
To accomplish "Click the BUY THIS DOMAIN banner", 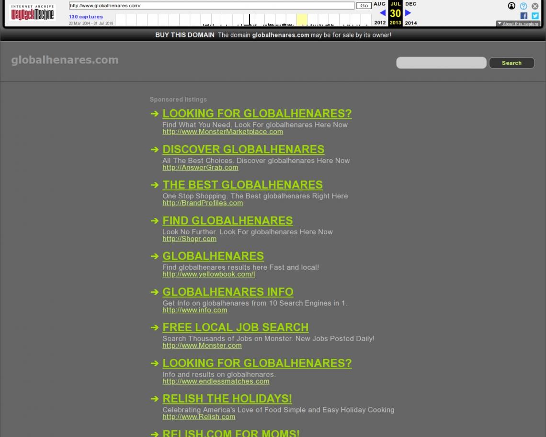I will tap(273, 35).
